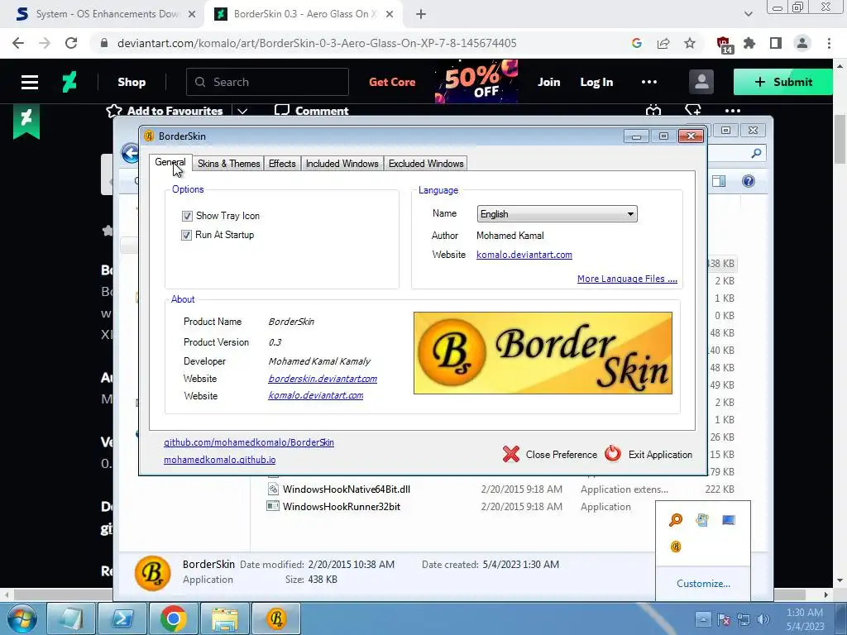
Task: Click the green Submit button
Action: coord(782,82)
